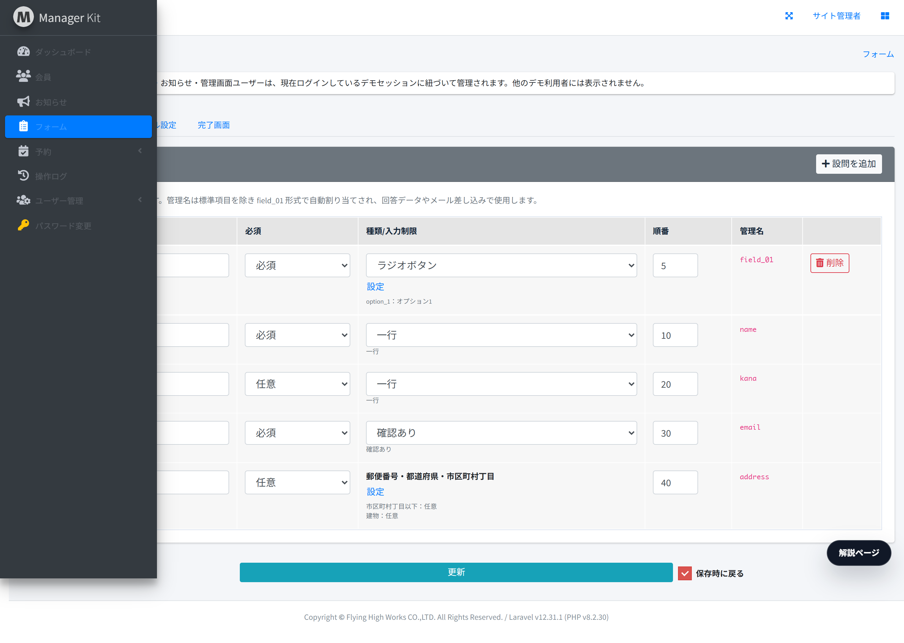Toggle fullscreen with the expand arrows icon
904x643 pixels.
[789, 16]
